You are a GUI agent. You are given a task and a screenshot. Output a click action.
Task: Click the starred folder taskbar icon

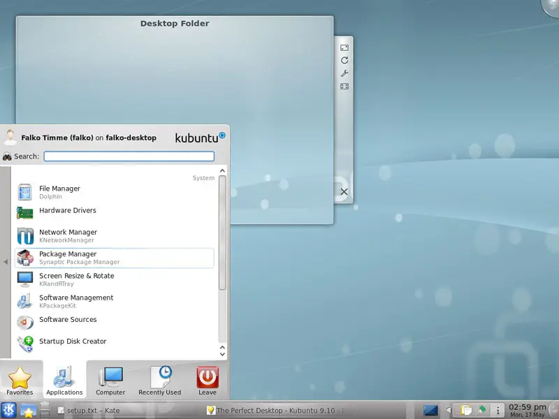pyautogui.click(x=28, y=411)
